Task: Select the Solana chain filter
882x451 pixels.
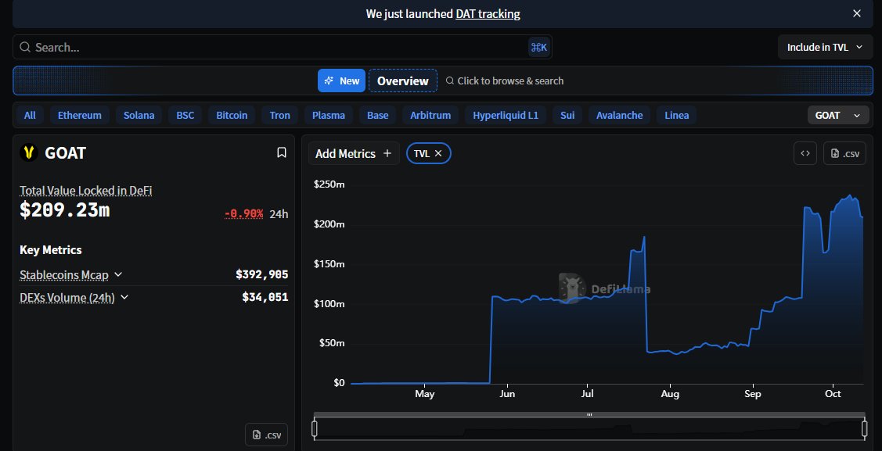Action: coord(139,115)
